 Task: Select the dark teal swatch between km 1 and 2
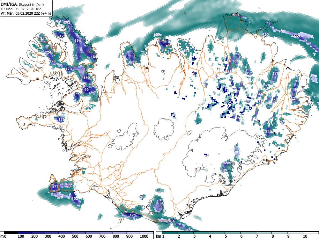170,233
